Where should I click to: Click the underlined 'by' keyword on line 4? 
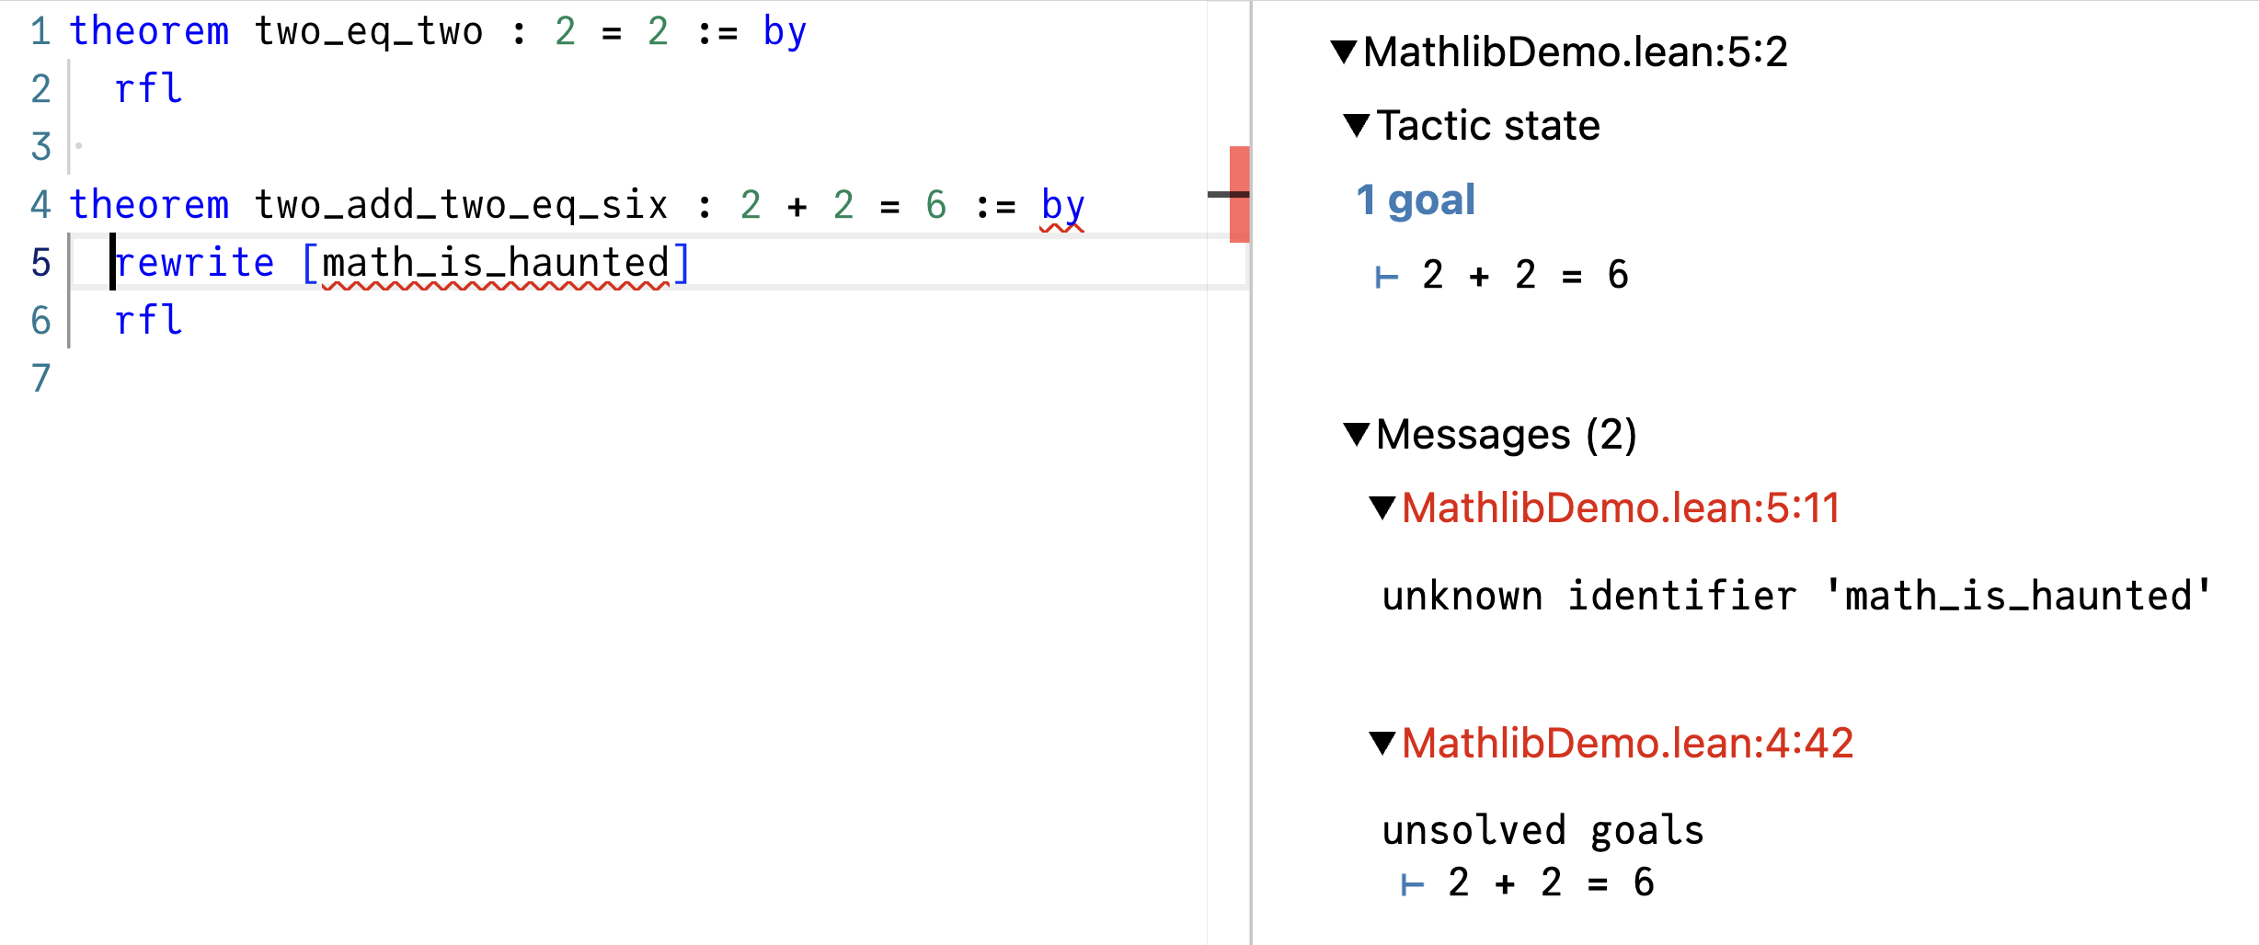click(1062, 206)
